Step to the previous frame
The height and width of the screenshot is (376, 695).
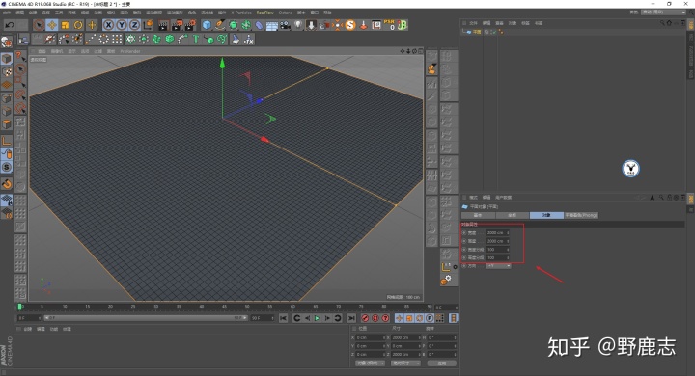[307, 318]
